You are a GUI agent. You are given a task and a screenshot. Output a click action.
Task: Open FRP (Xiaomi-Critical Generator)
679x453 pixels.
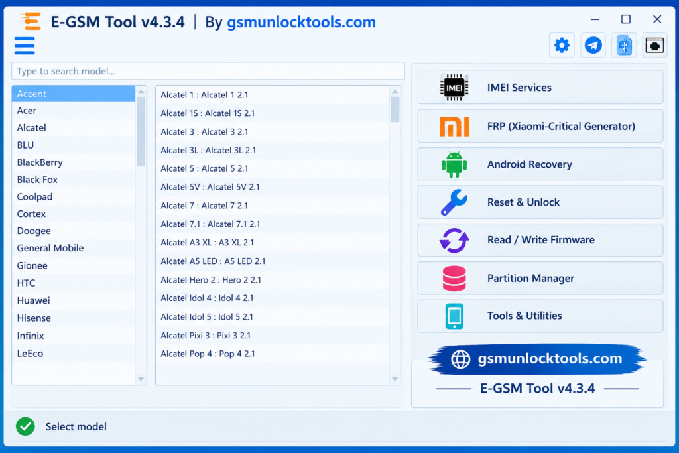540,126
